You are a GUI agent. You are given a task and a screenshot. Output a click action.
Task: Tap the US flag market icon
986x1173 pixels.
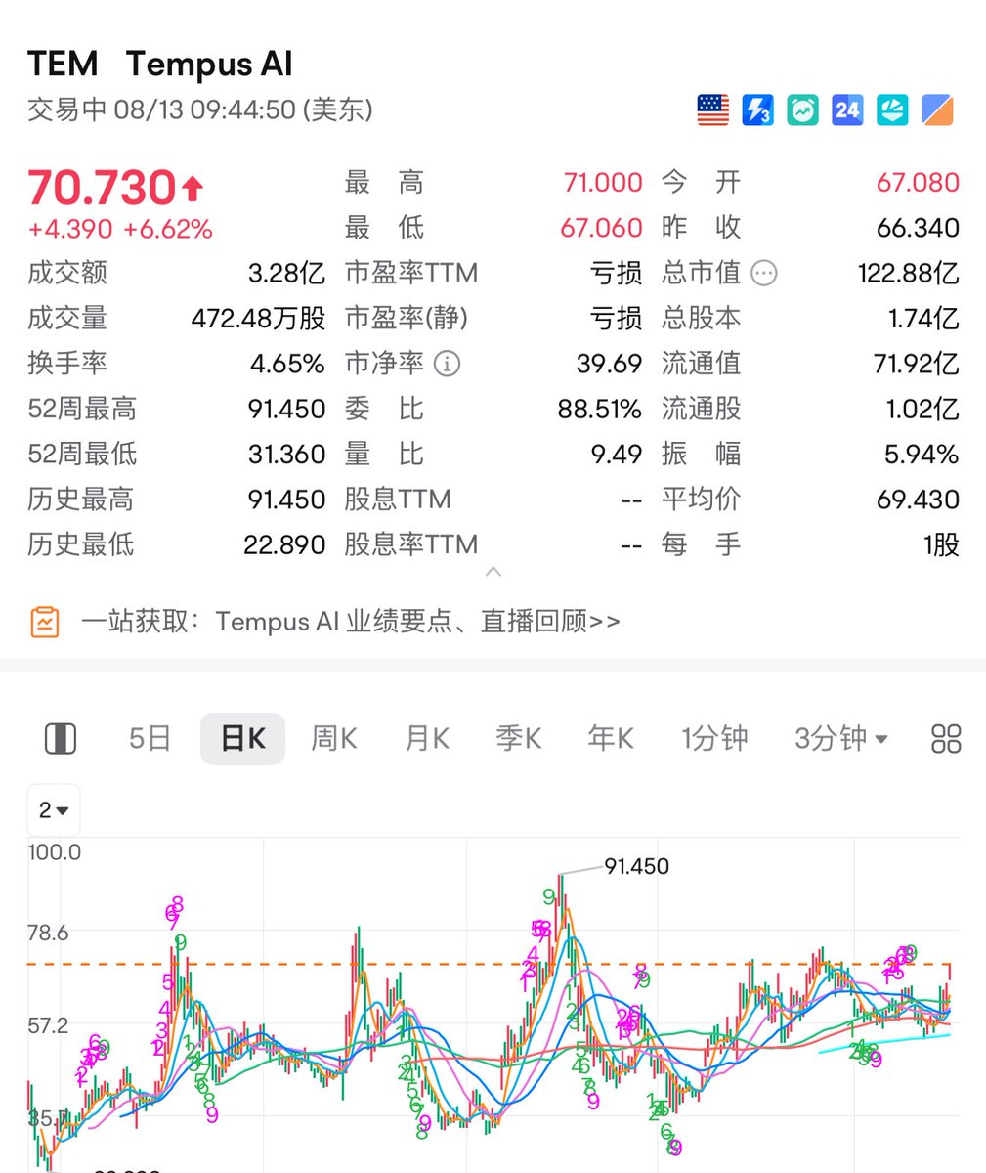click(713, 110)
